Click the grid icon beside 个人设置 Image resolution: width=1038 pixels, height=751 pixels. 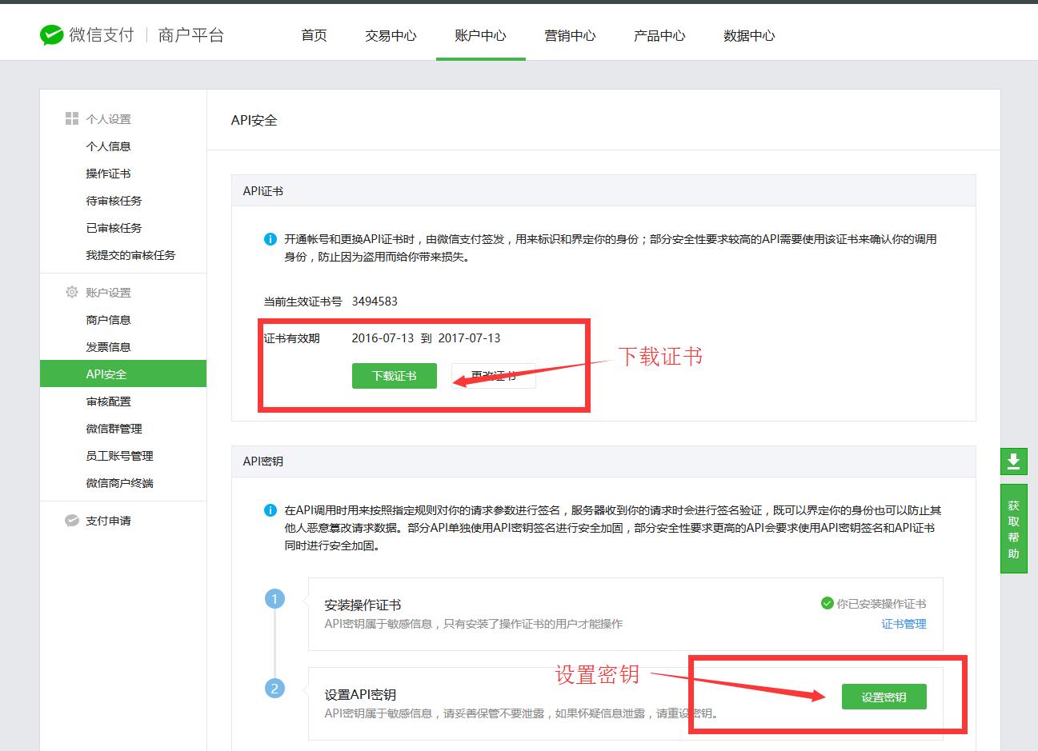click(x=71, y=118)
